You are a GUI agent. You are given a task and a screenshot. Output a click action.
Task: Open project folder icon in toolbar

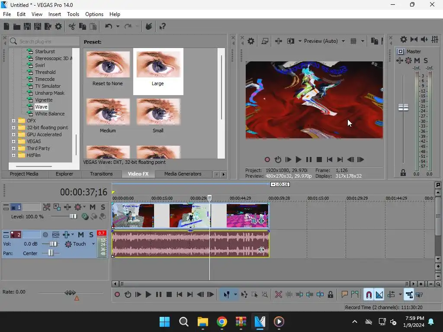tap(17, 26)
